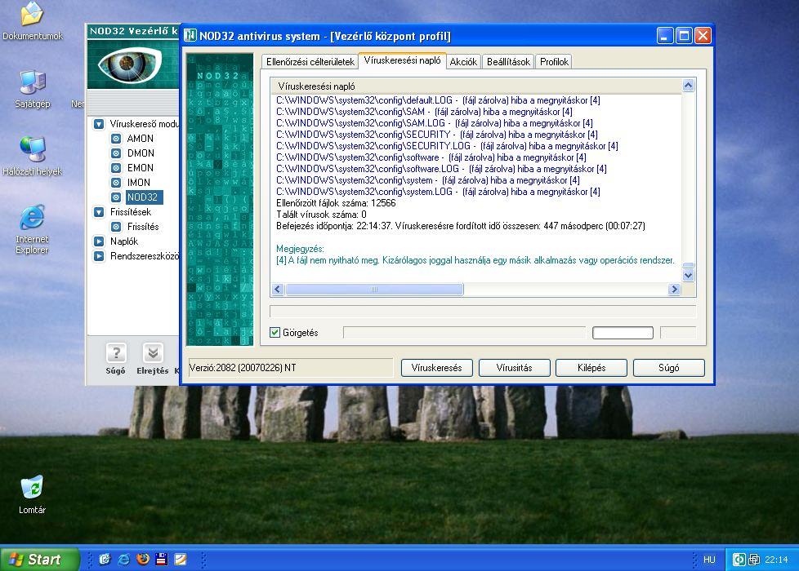Screen dimensions: 799x571
Task: Switch to the Ellenőrzési célterületek tab
Action: click(310, 62)
